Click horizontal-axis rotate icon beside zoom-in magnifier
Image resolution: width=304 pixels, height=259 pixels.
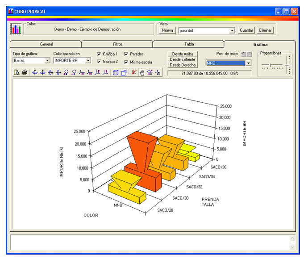click(58, 72)
